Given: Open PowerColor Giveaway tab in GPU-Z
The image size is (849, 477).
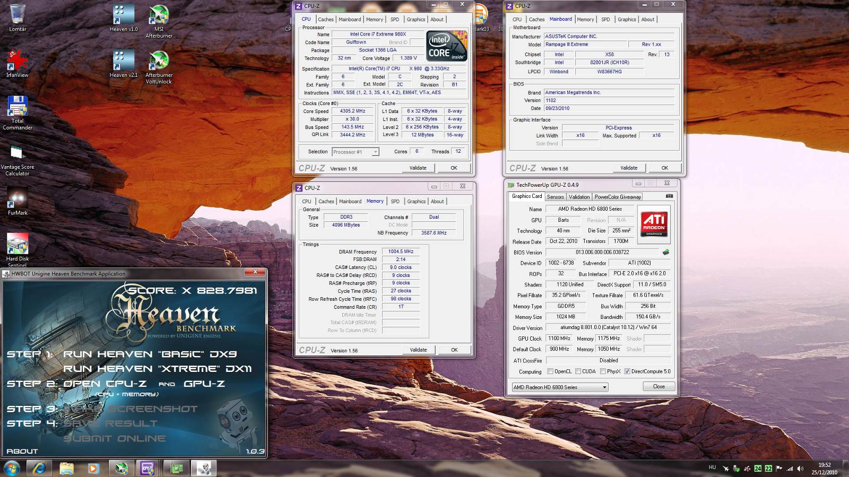Looking at the screenshot, I should pyautogui.click(x=618, y=197).
